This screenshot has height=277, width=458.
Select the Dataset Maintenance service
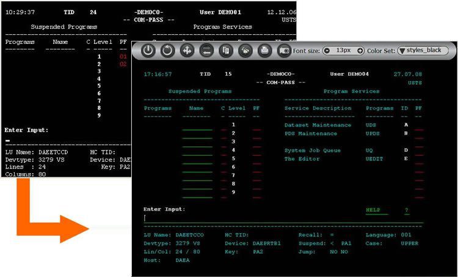[318, 125]
